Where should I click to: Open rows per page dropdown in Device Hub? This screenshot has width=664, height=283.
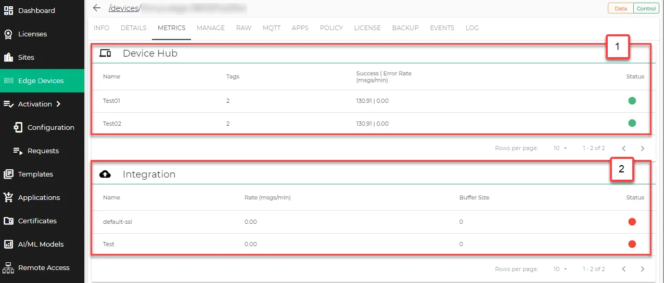(x=560, y=149)
